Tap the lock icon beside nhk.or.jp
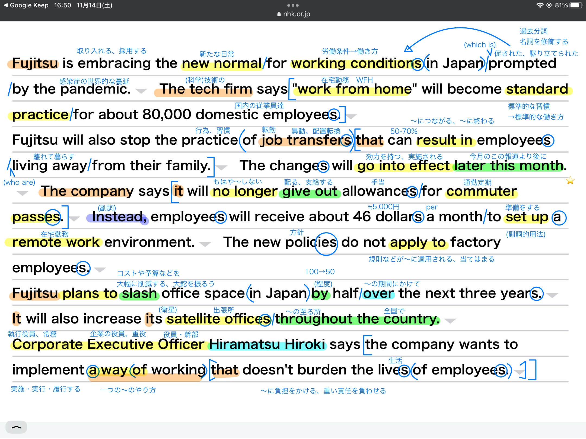 click(279, 14)
